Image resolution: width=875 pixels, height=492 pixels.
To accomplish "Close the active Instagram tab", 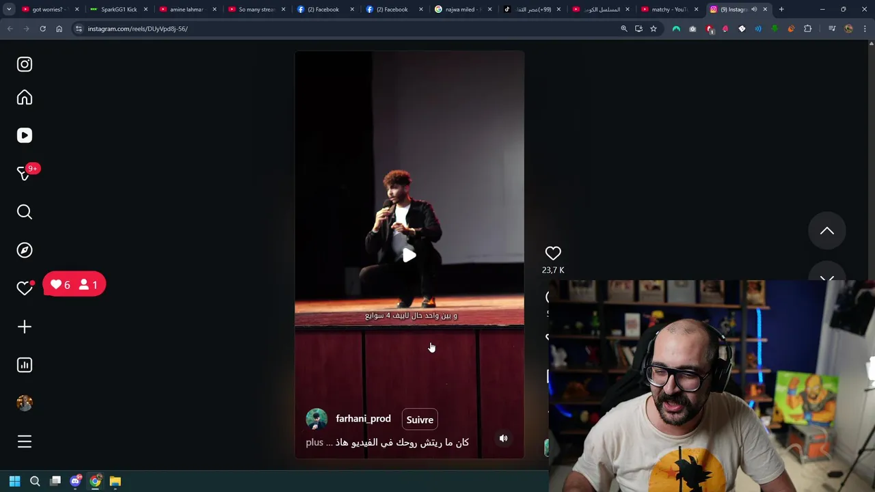I will [765, 10].
